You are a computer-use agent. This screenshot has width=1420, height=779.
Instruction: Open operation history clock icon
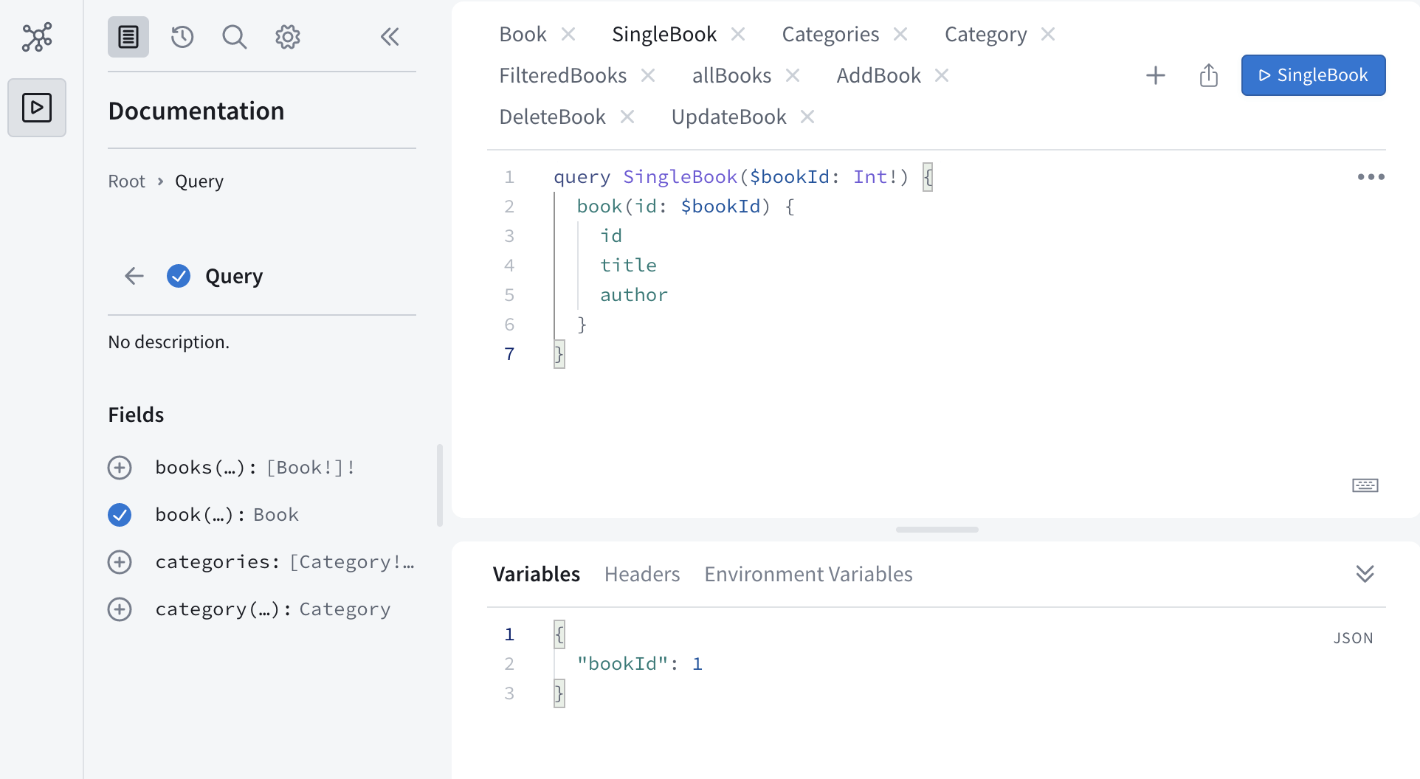coord(182,37)
